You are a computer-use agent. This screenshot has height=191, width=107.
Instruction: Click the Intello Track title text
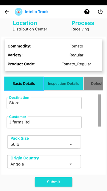point(37,12)
